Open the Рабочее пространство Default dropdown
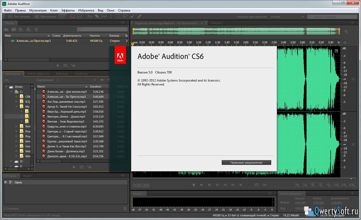Image resolution: width=361 pixels, height=220 pixels. tap(287, 17)
